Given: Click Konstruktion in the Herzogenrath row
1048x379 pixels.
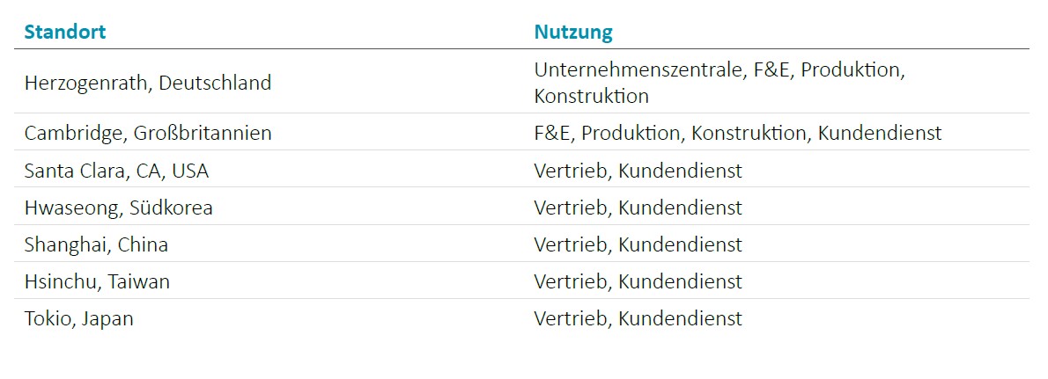Looking at the screenshot, I should pyautogui.click(x=591, y=96).
